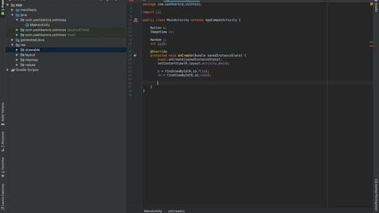Open the Build Variants tool window
Image resolution: width=379 pixels, height=213 pixels.
point(2,114)
